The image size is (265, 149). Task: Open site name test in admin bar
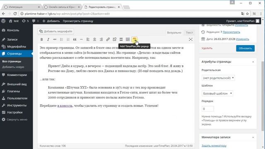click(14, 21)
